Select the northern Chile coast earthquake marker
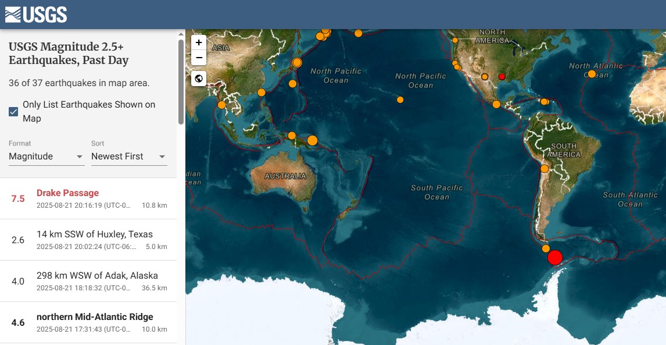 pyautogui.click(x=545, y=169)
